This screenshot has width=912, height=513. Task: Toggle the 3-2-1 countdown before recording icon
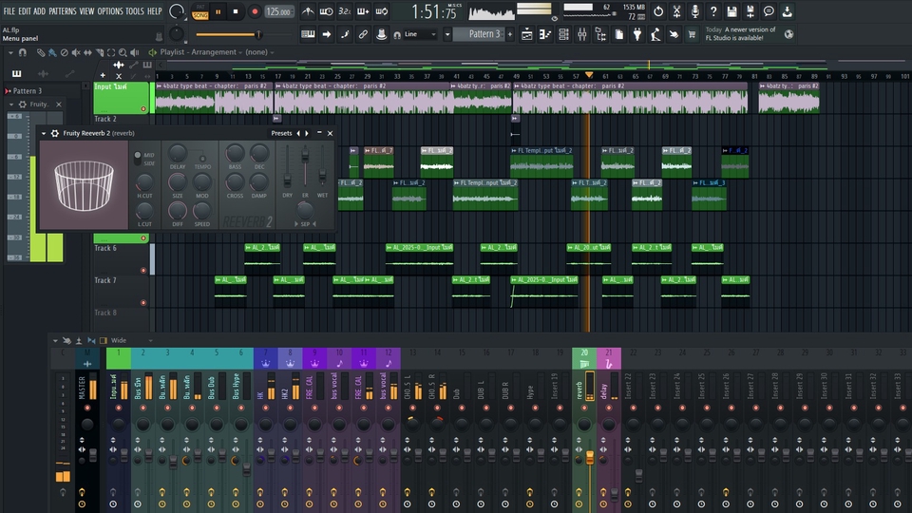click(344, 11)
